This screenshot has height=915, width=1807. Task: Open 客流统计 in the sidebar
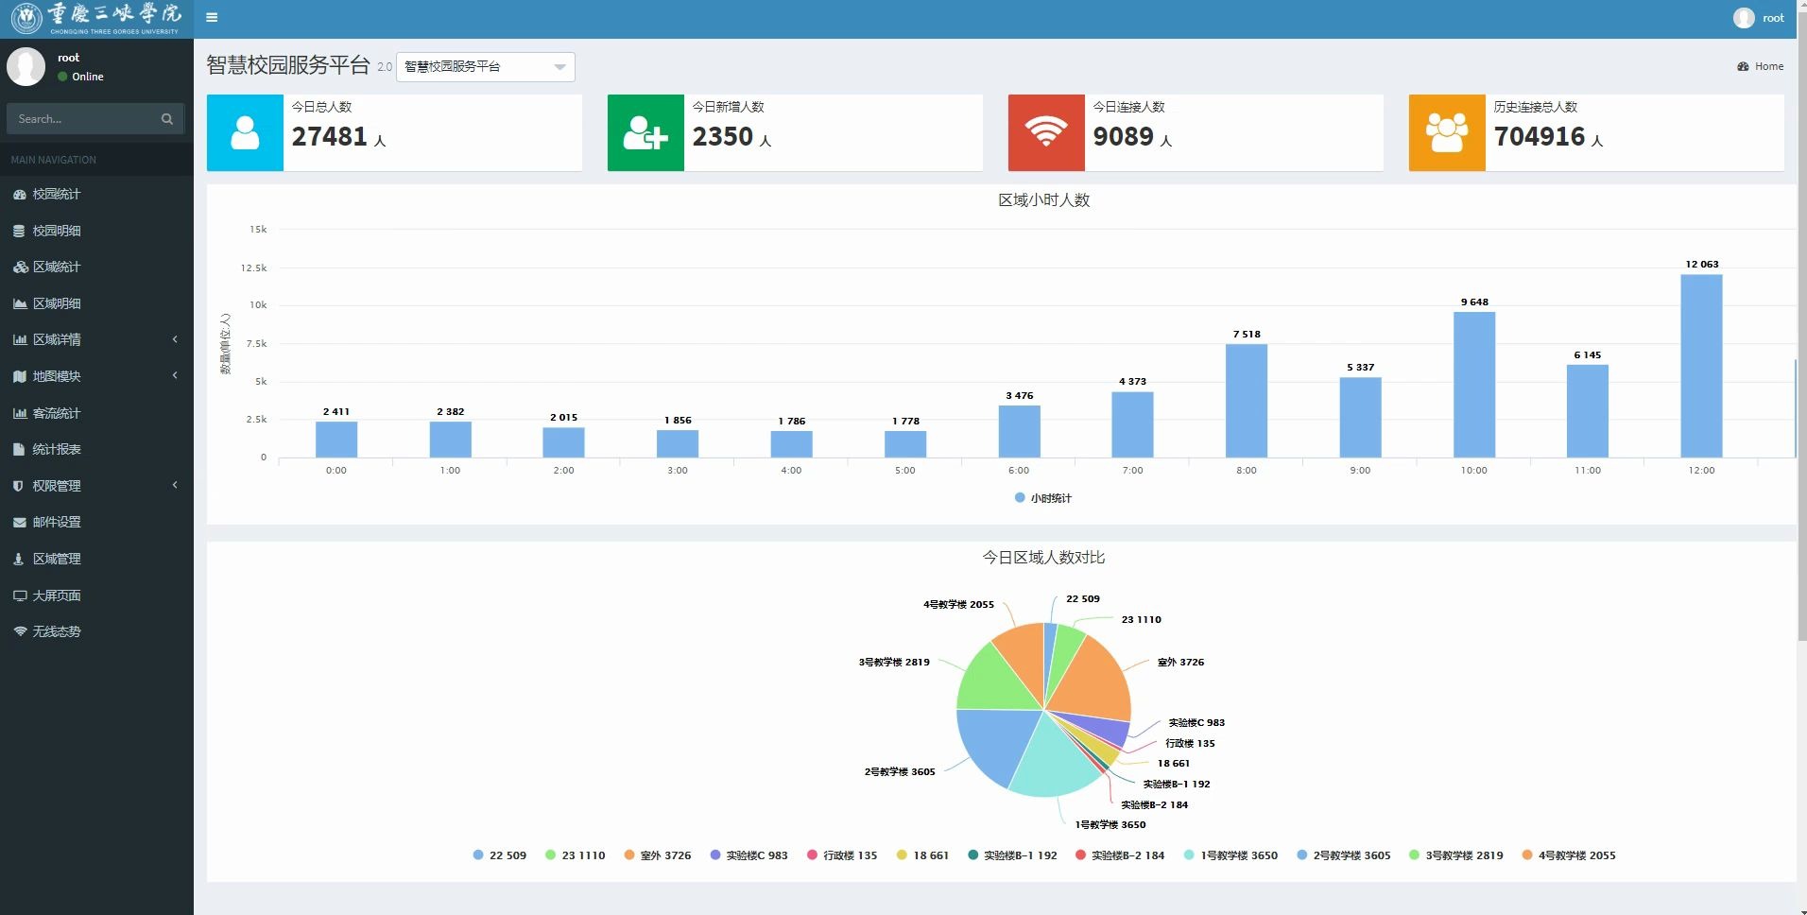point(96,413)
